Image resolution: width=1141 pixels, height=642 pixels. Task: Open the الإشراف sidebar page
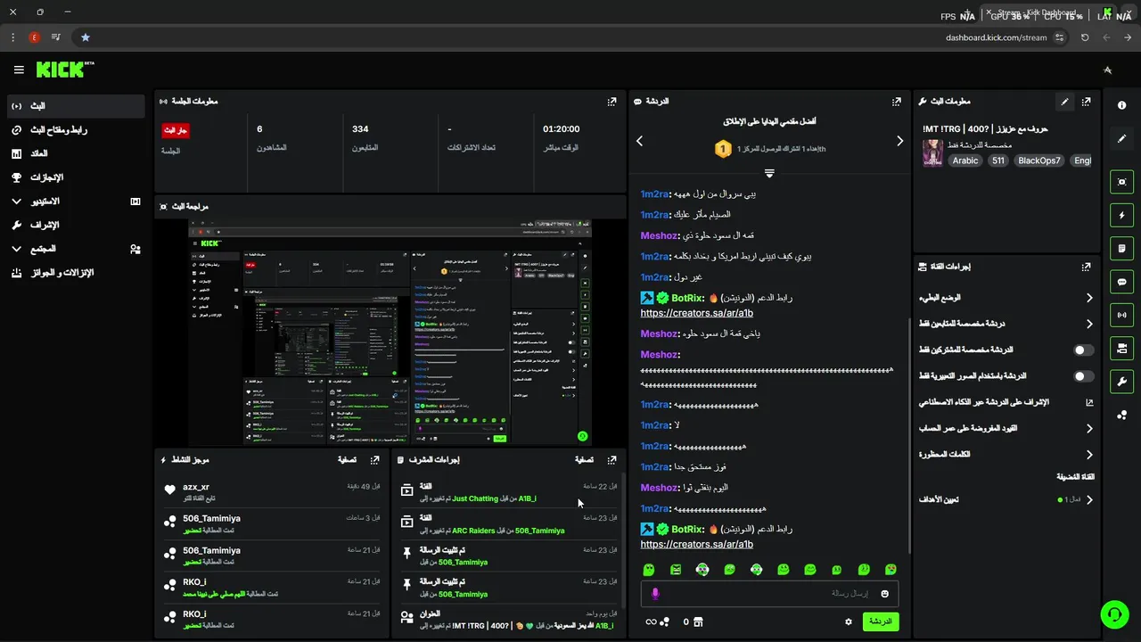[x=75, y=225]
